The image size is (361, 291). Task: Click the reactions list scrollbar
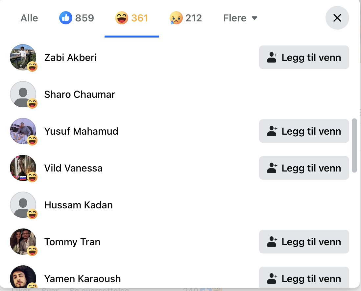coord(354,145)
